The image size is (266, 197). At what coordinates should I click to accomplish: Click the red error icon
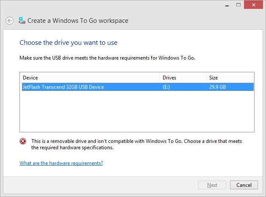point(23,142)
